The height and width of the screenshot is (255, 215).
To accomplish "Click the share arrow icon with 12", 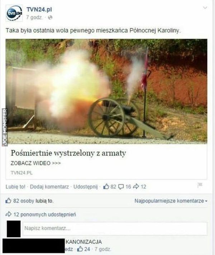I will [136, 186].
